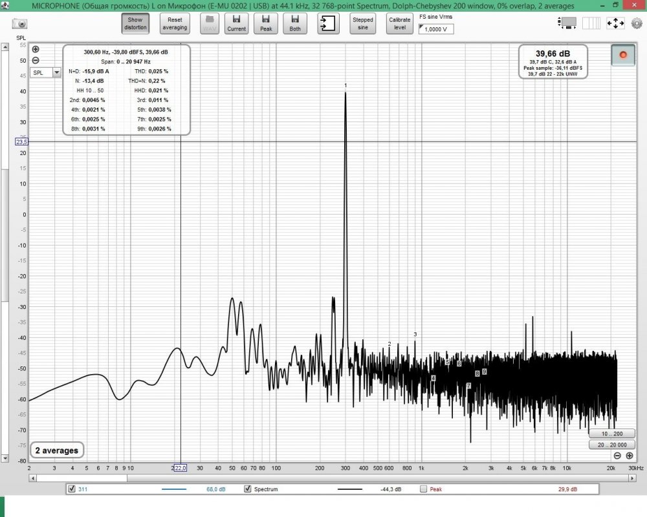
Task: Click the 68,0 dB value for 311
Action: click(216, 489)
